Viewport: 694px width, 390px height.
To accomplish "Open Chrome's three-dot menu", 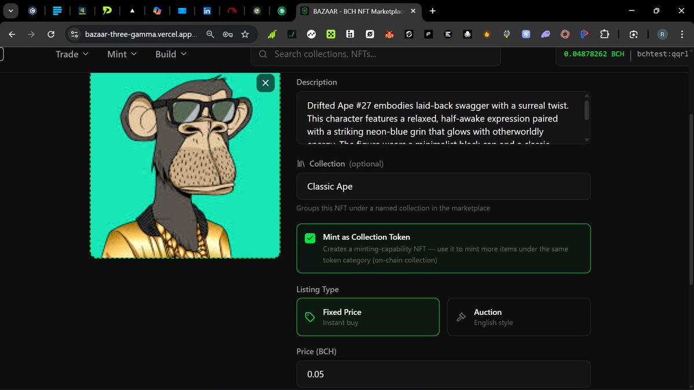I will (682, 34).
